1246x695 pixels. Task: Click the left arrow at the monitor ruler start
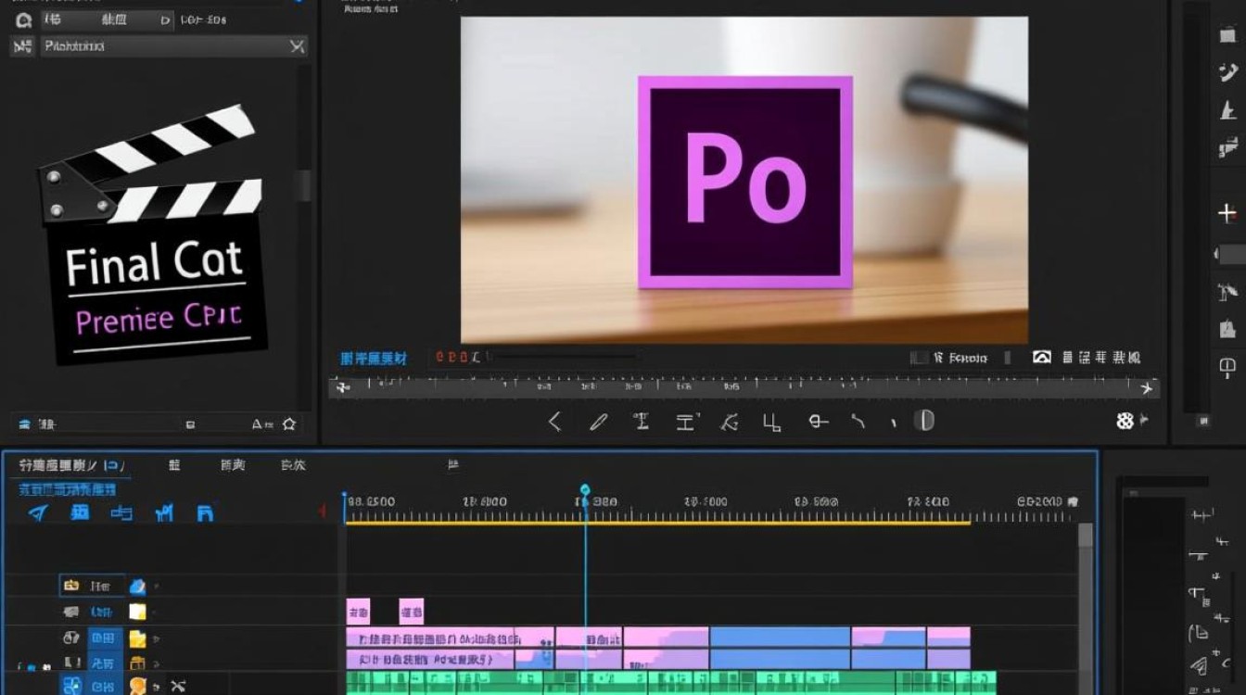click(x=342, y=387)
